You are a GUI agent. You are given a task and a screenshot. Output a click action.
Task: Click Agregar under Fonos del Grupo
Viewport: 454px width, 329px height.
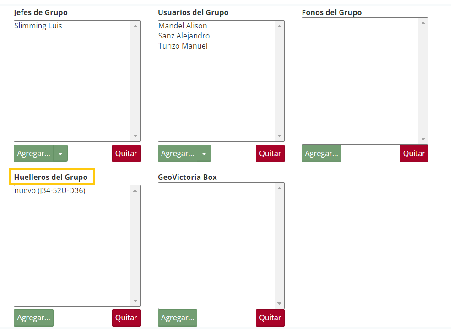[x=321, y=153]
